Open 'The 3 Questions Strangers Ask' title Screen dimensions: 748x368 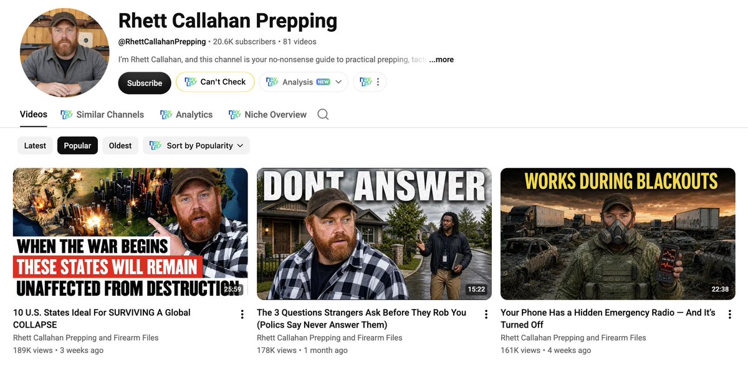tap(362, 319)
